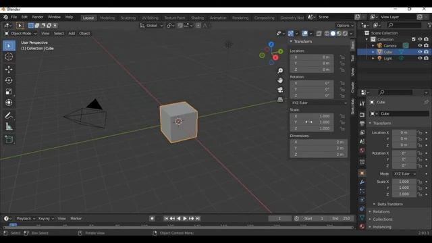The height and width of the screenshot is (243, 432).
Task: Play the animation forward
Action: coord(185,219)
